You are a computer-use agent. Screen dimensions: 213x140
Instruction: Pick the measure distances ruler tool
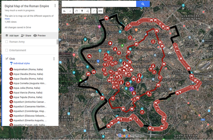(100, 11)
